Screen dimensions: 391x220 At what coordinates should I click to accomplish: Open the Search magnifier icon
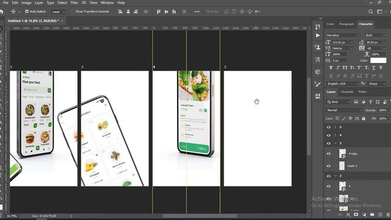coord(371,12)
